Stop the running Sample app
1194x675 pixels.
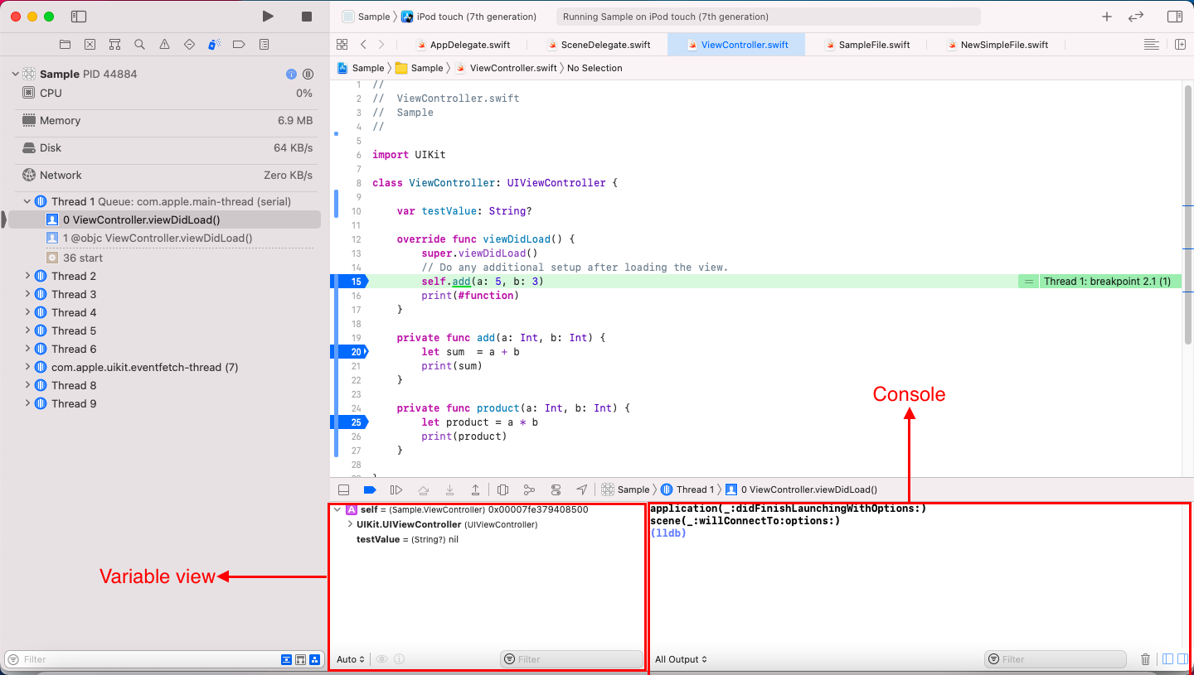point(307,17)
